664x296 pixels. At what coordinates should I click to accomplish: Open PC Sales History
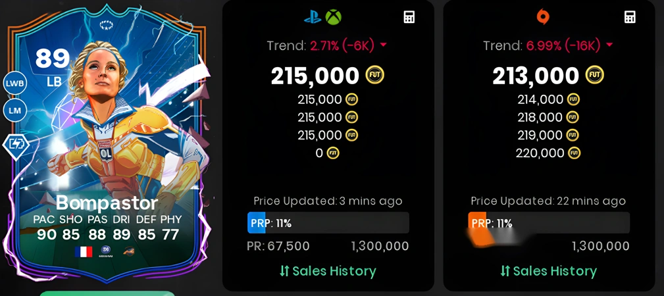point(549,271)
